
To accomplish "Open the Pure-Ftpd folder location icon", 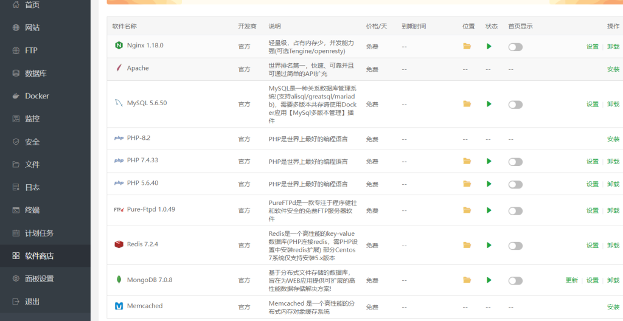I will coord(467,210).
